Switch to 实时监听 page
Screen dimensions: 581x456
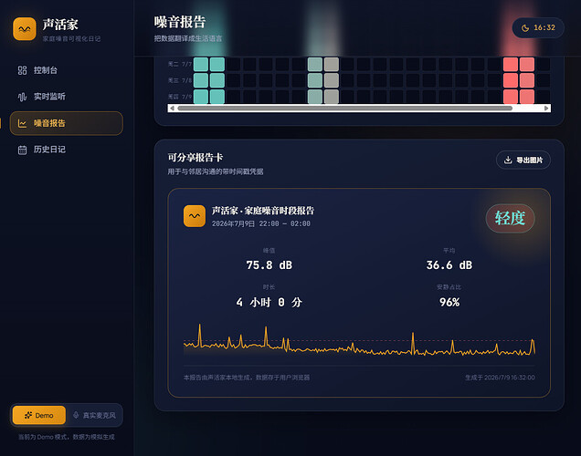click(67, 97)
